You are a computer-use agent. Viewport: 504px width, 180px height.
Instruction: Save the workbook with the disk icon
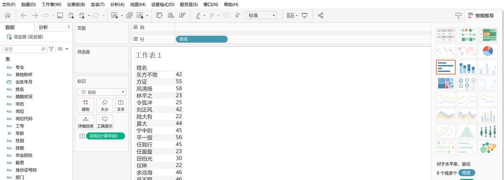60,15
